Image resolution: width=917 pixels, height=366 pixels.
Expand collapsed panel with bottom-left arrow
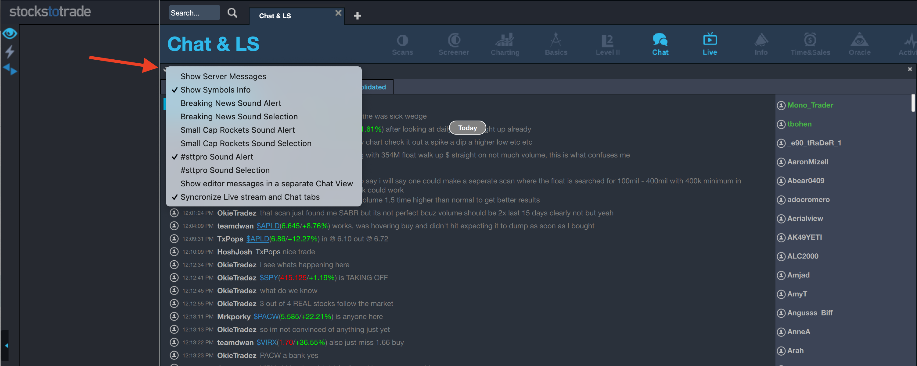6,345
